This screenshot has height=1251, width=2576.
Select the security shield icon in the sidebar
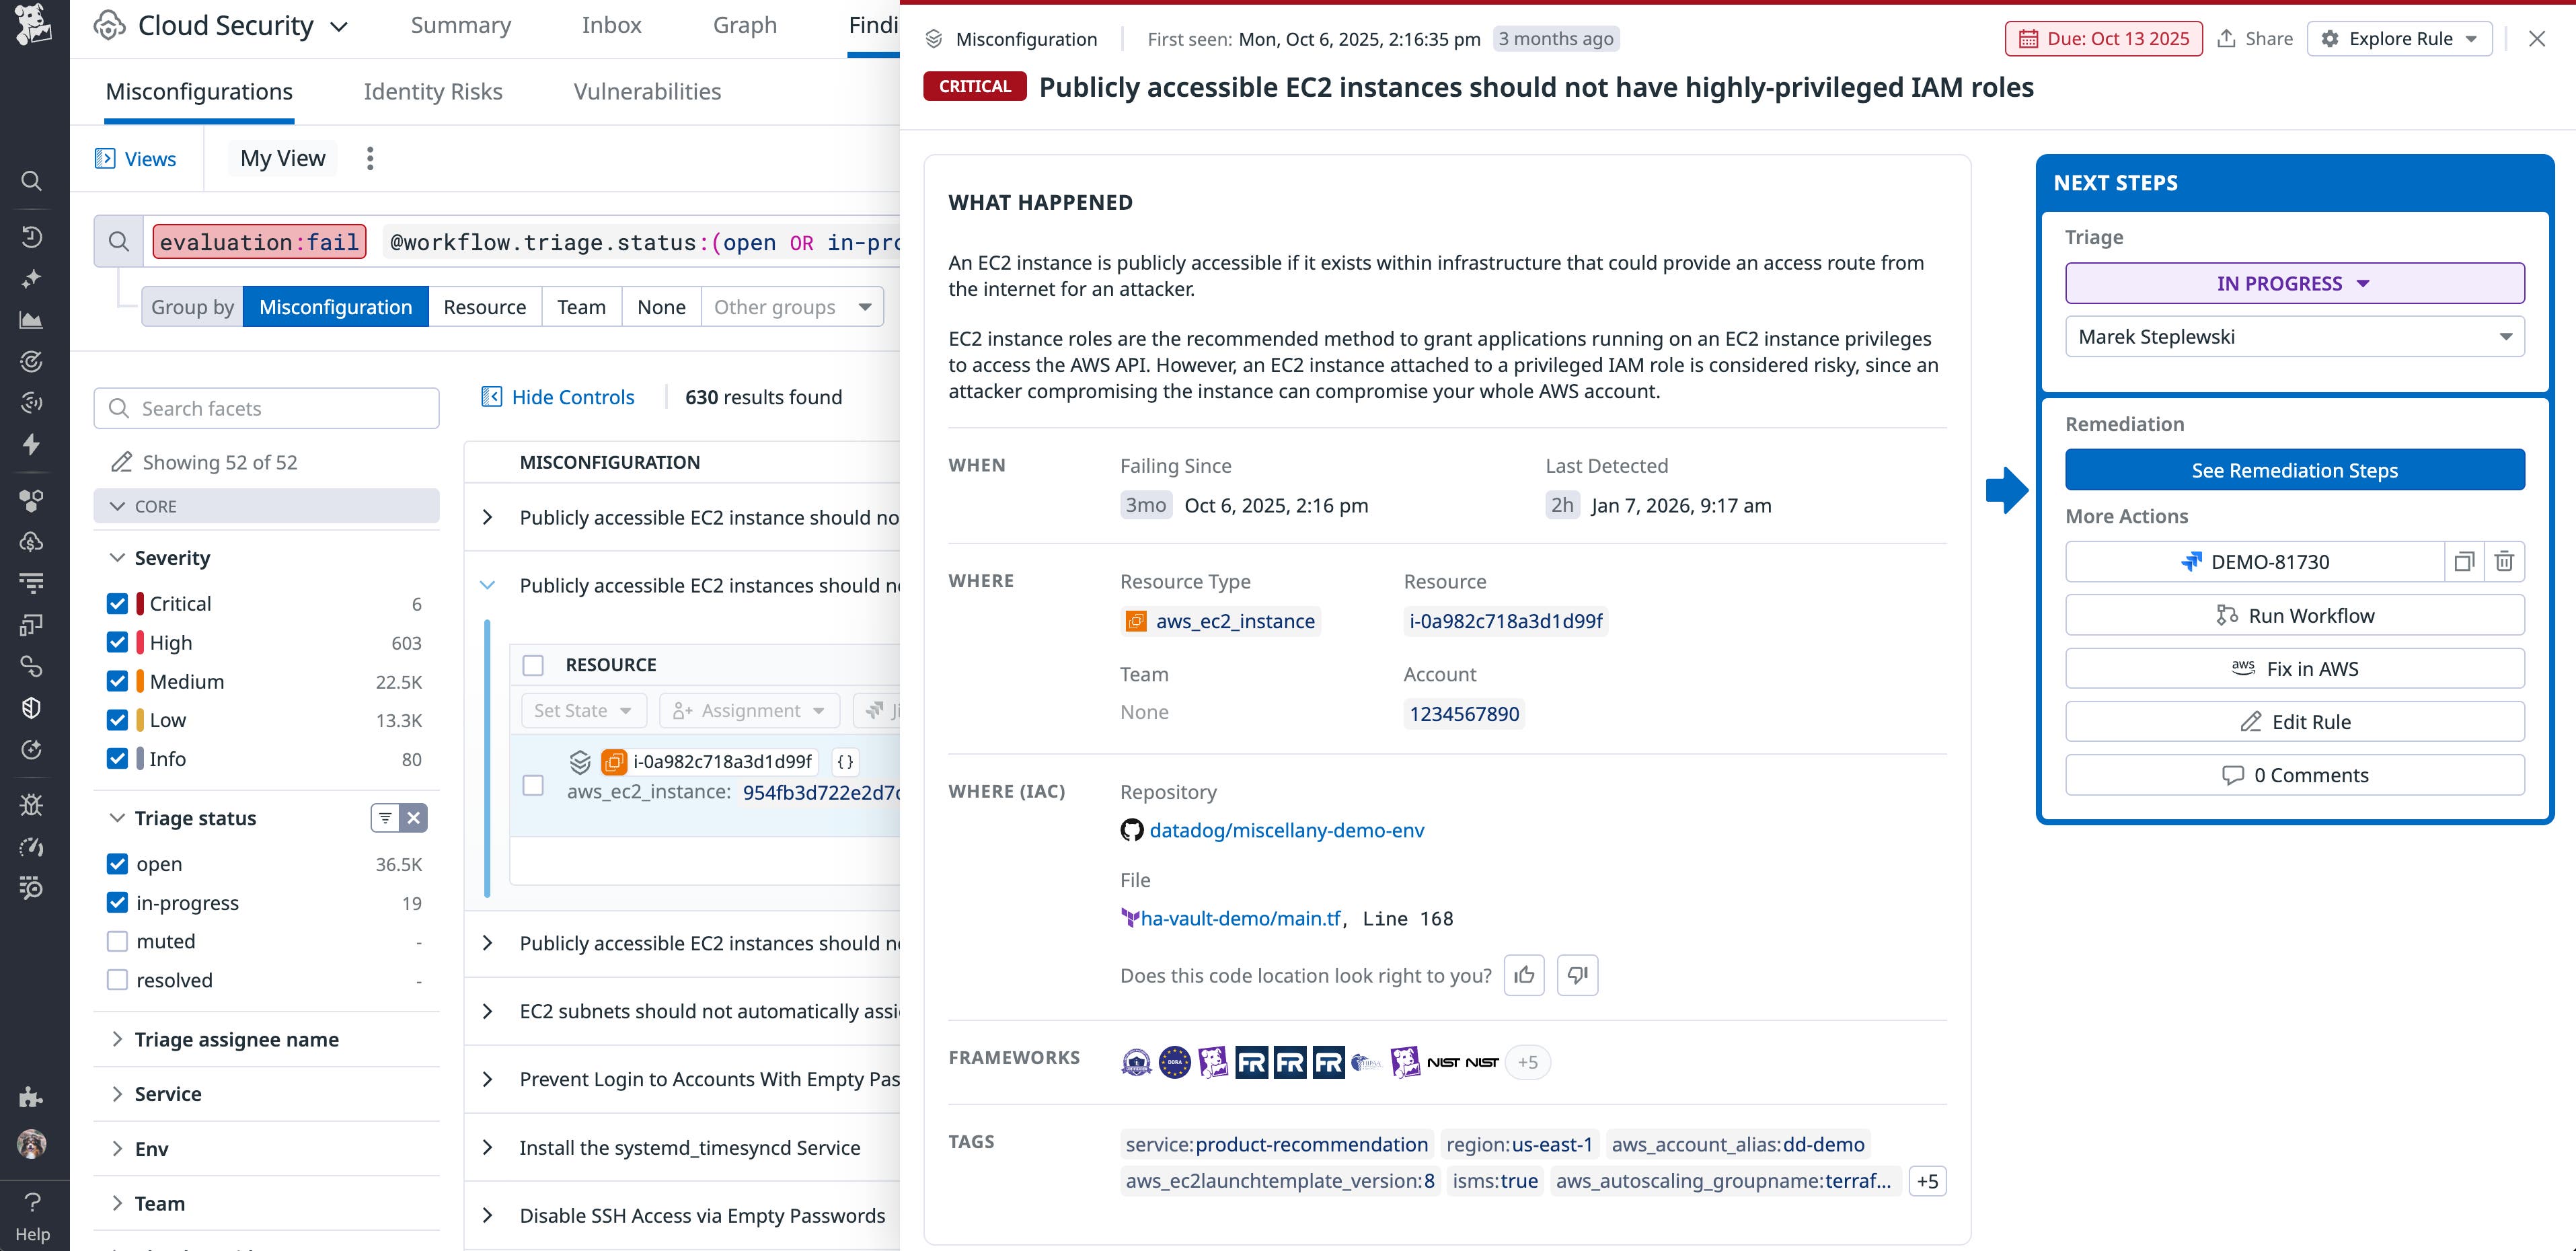tap(31, 707)
